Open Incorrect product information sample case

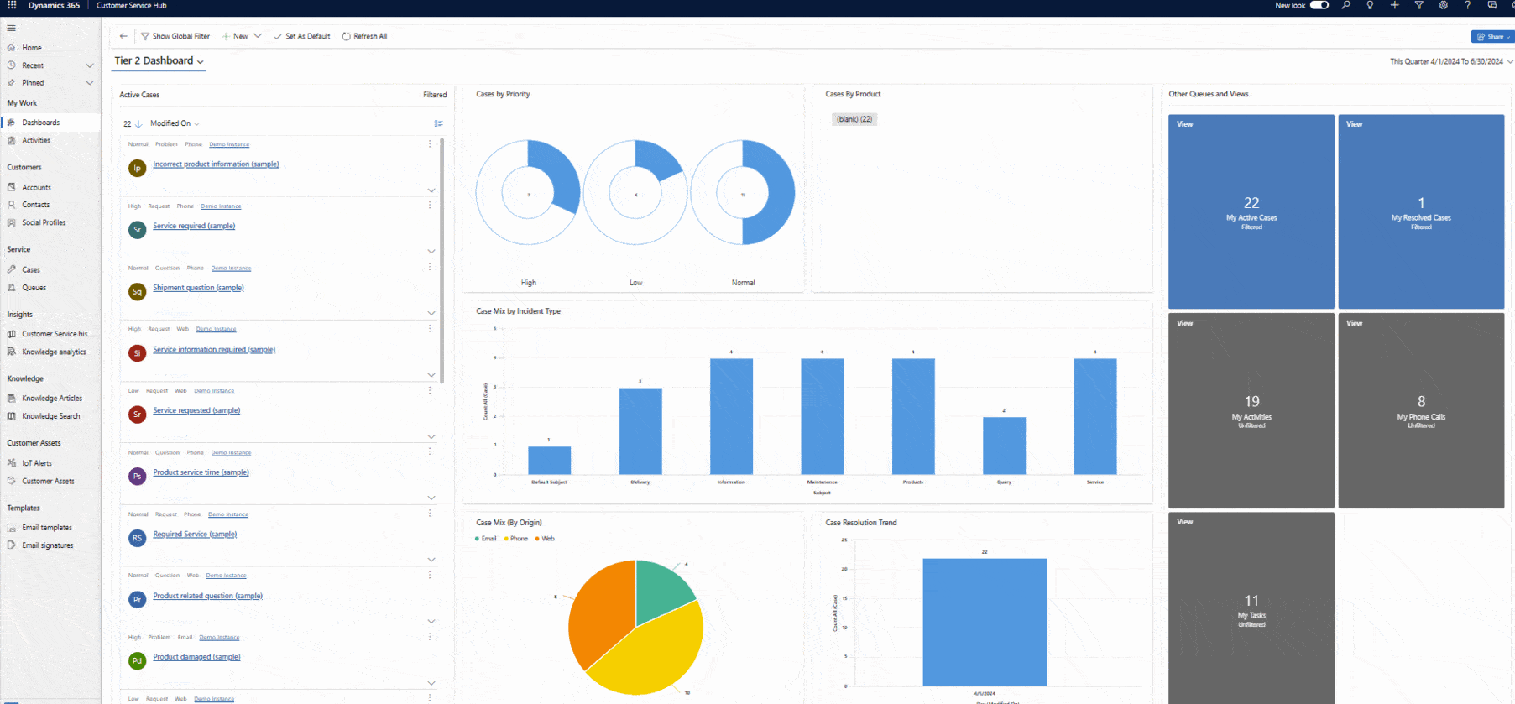[x=216, y=164]
